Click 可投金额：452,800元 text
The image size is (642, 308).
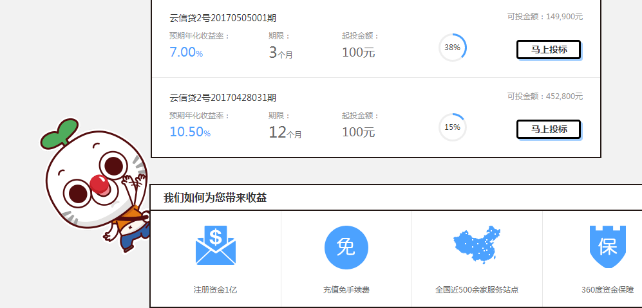click(x=545, y=96)
